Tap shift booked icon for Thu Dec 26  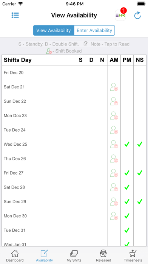pos(114,159)
